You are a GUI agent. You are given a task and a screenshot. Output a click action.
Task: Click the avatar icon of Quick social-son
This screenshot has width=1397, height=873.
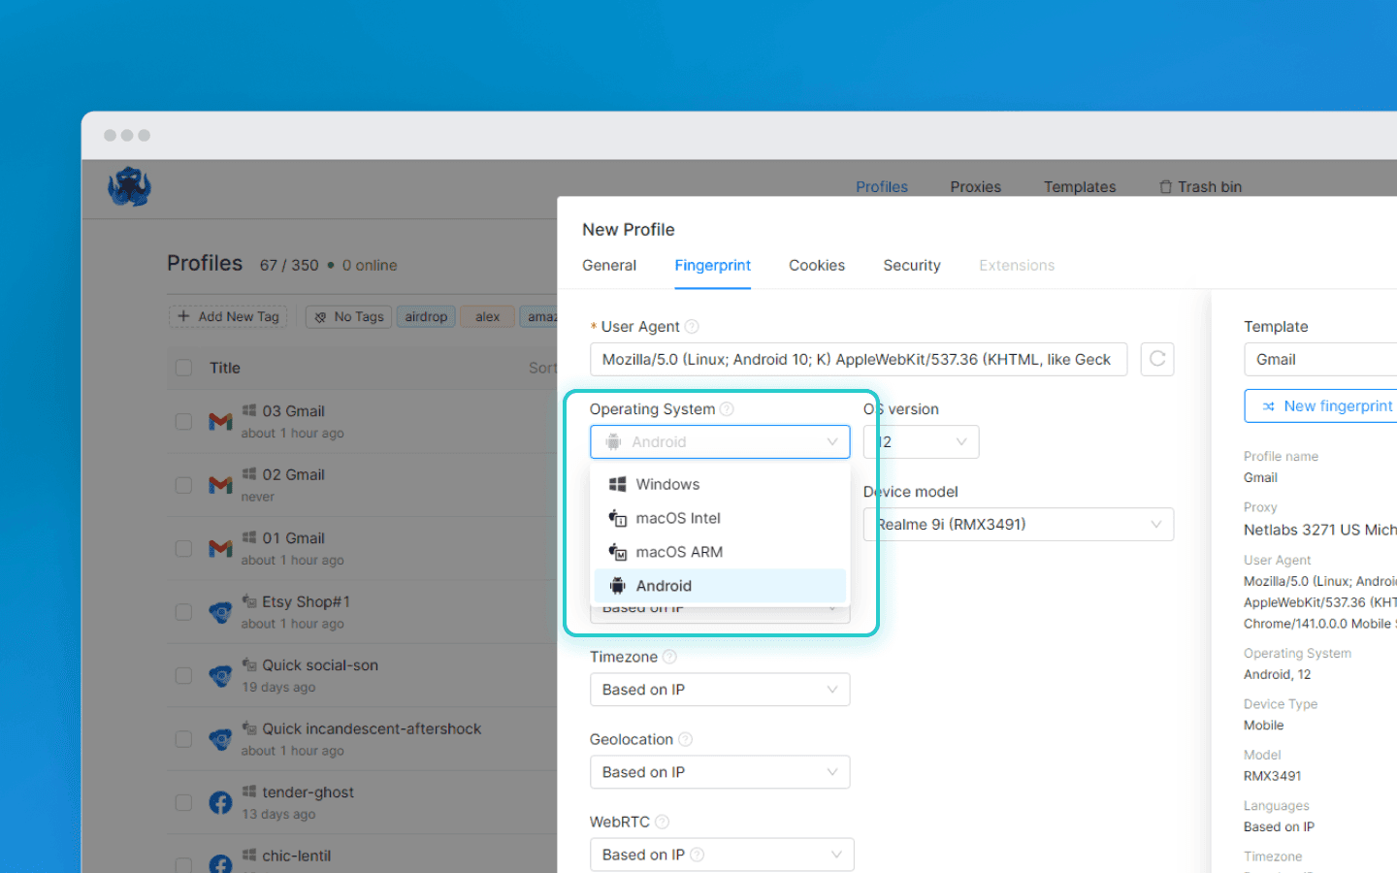(x=220, y=675)
